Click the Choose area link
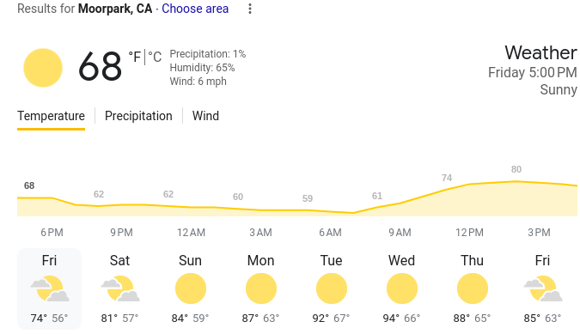This screenshot has width=580, height=334. 195,9
